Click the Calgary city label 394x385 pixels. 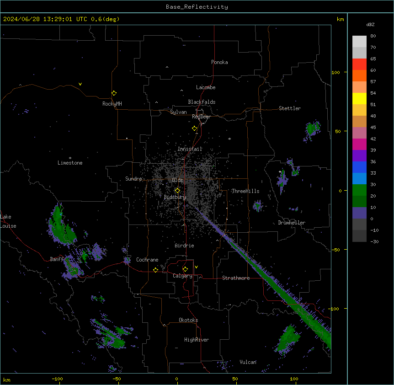coord(182,276)
